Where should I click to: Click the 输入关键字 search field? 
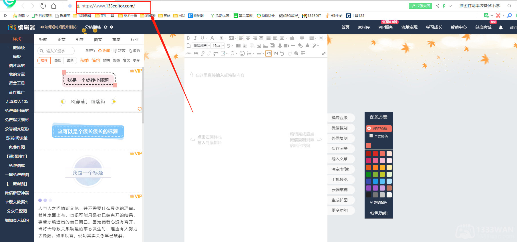[56, 51]
